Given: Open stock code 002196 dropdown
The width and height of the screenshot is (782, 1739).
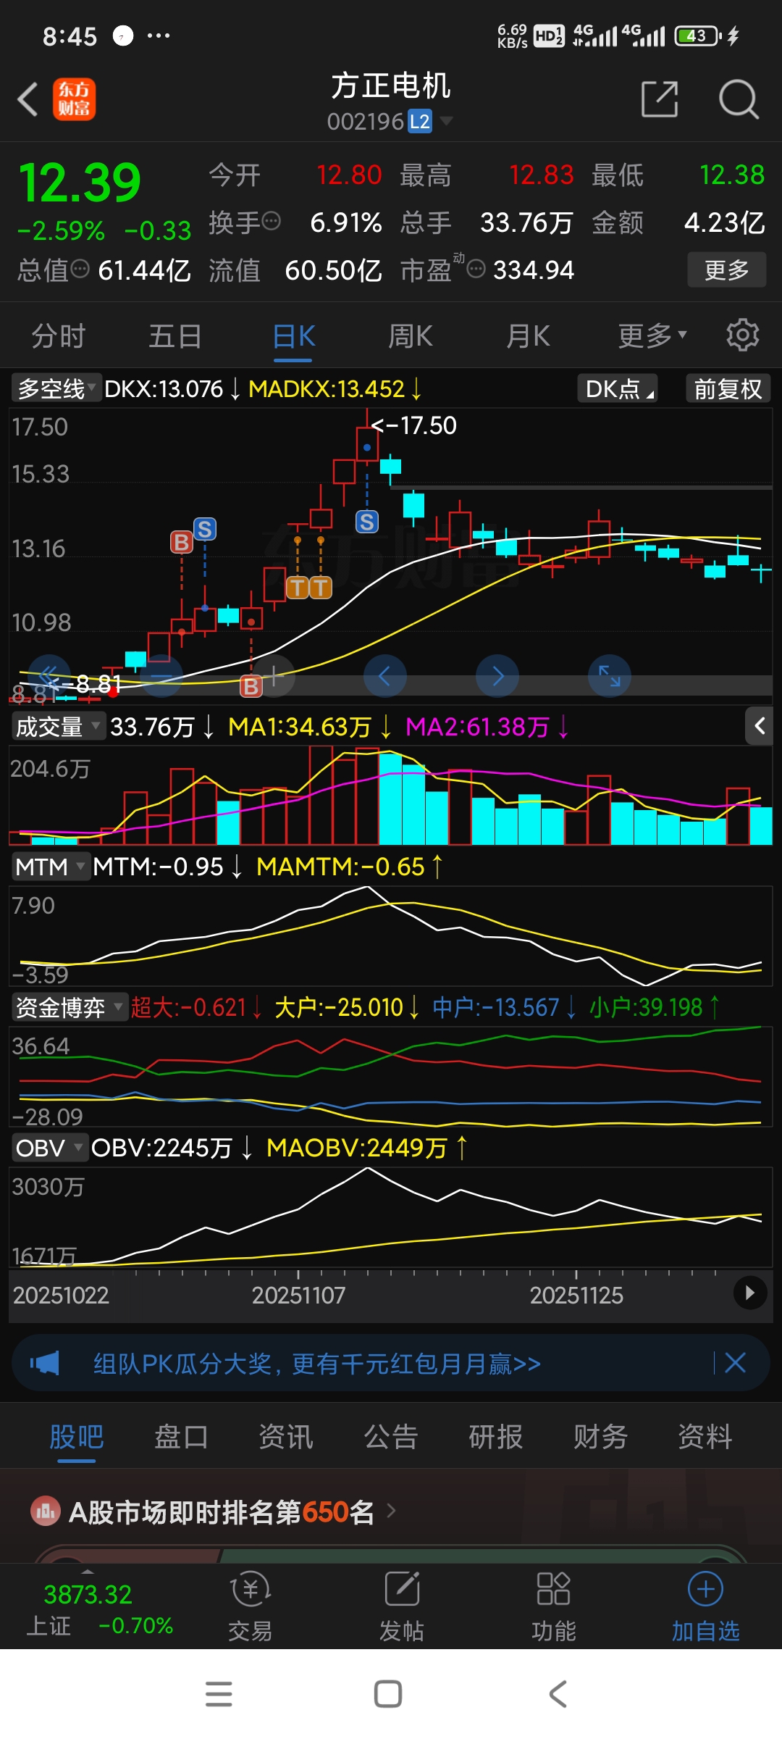Looking at the screenshot, I should (x=391, y=121).
